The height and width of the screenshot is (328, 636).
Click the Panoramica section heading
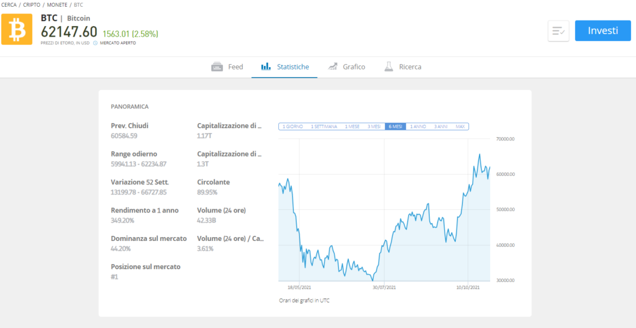click(130, 107)
